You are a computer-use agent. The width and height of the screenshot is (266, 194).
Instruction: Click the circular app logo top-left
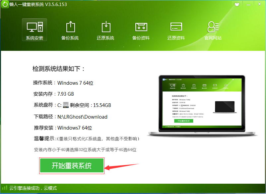point(4,4)
